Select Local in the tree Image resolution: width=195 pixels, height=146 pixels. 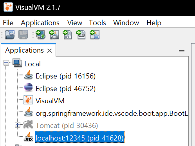pos(32,64)
